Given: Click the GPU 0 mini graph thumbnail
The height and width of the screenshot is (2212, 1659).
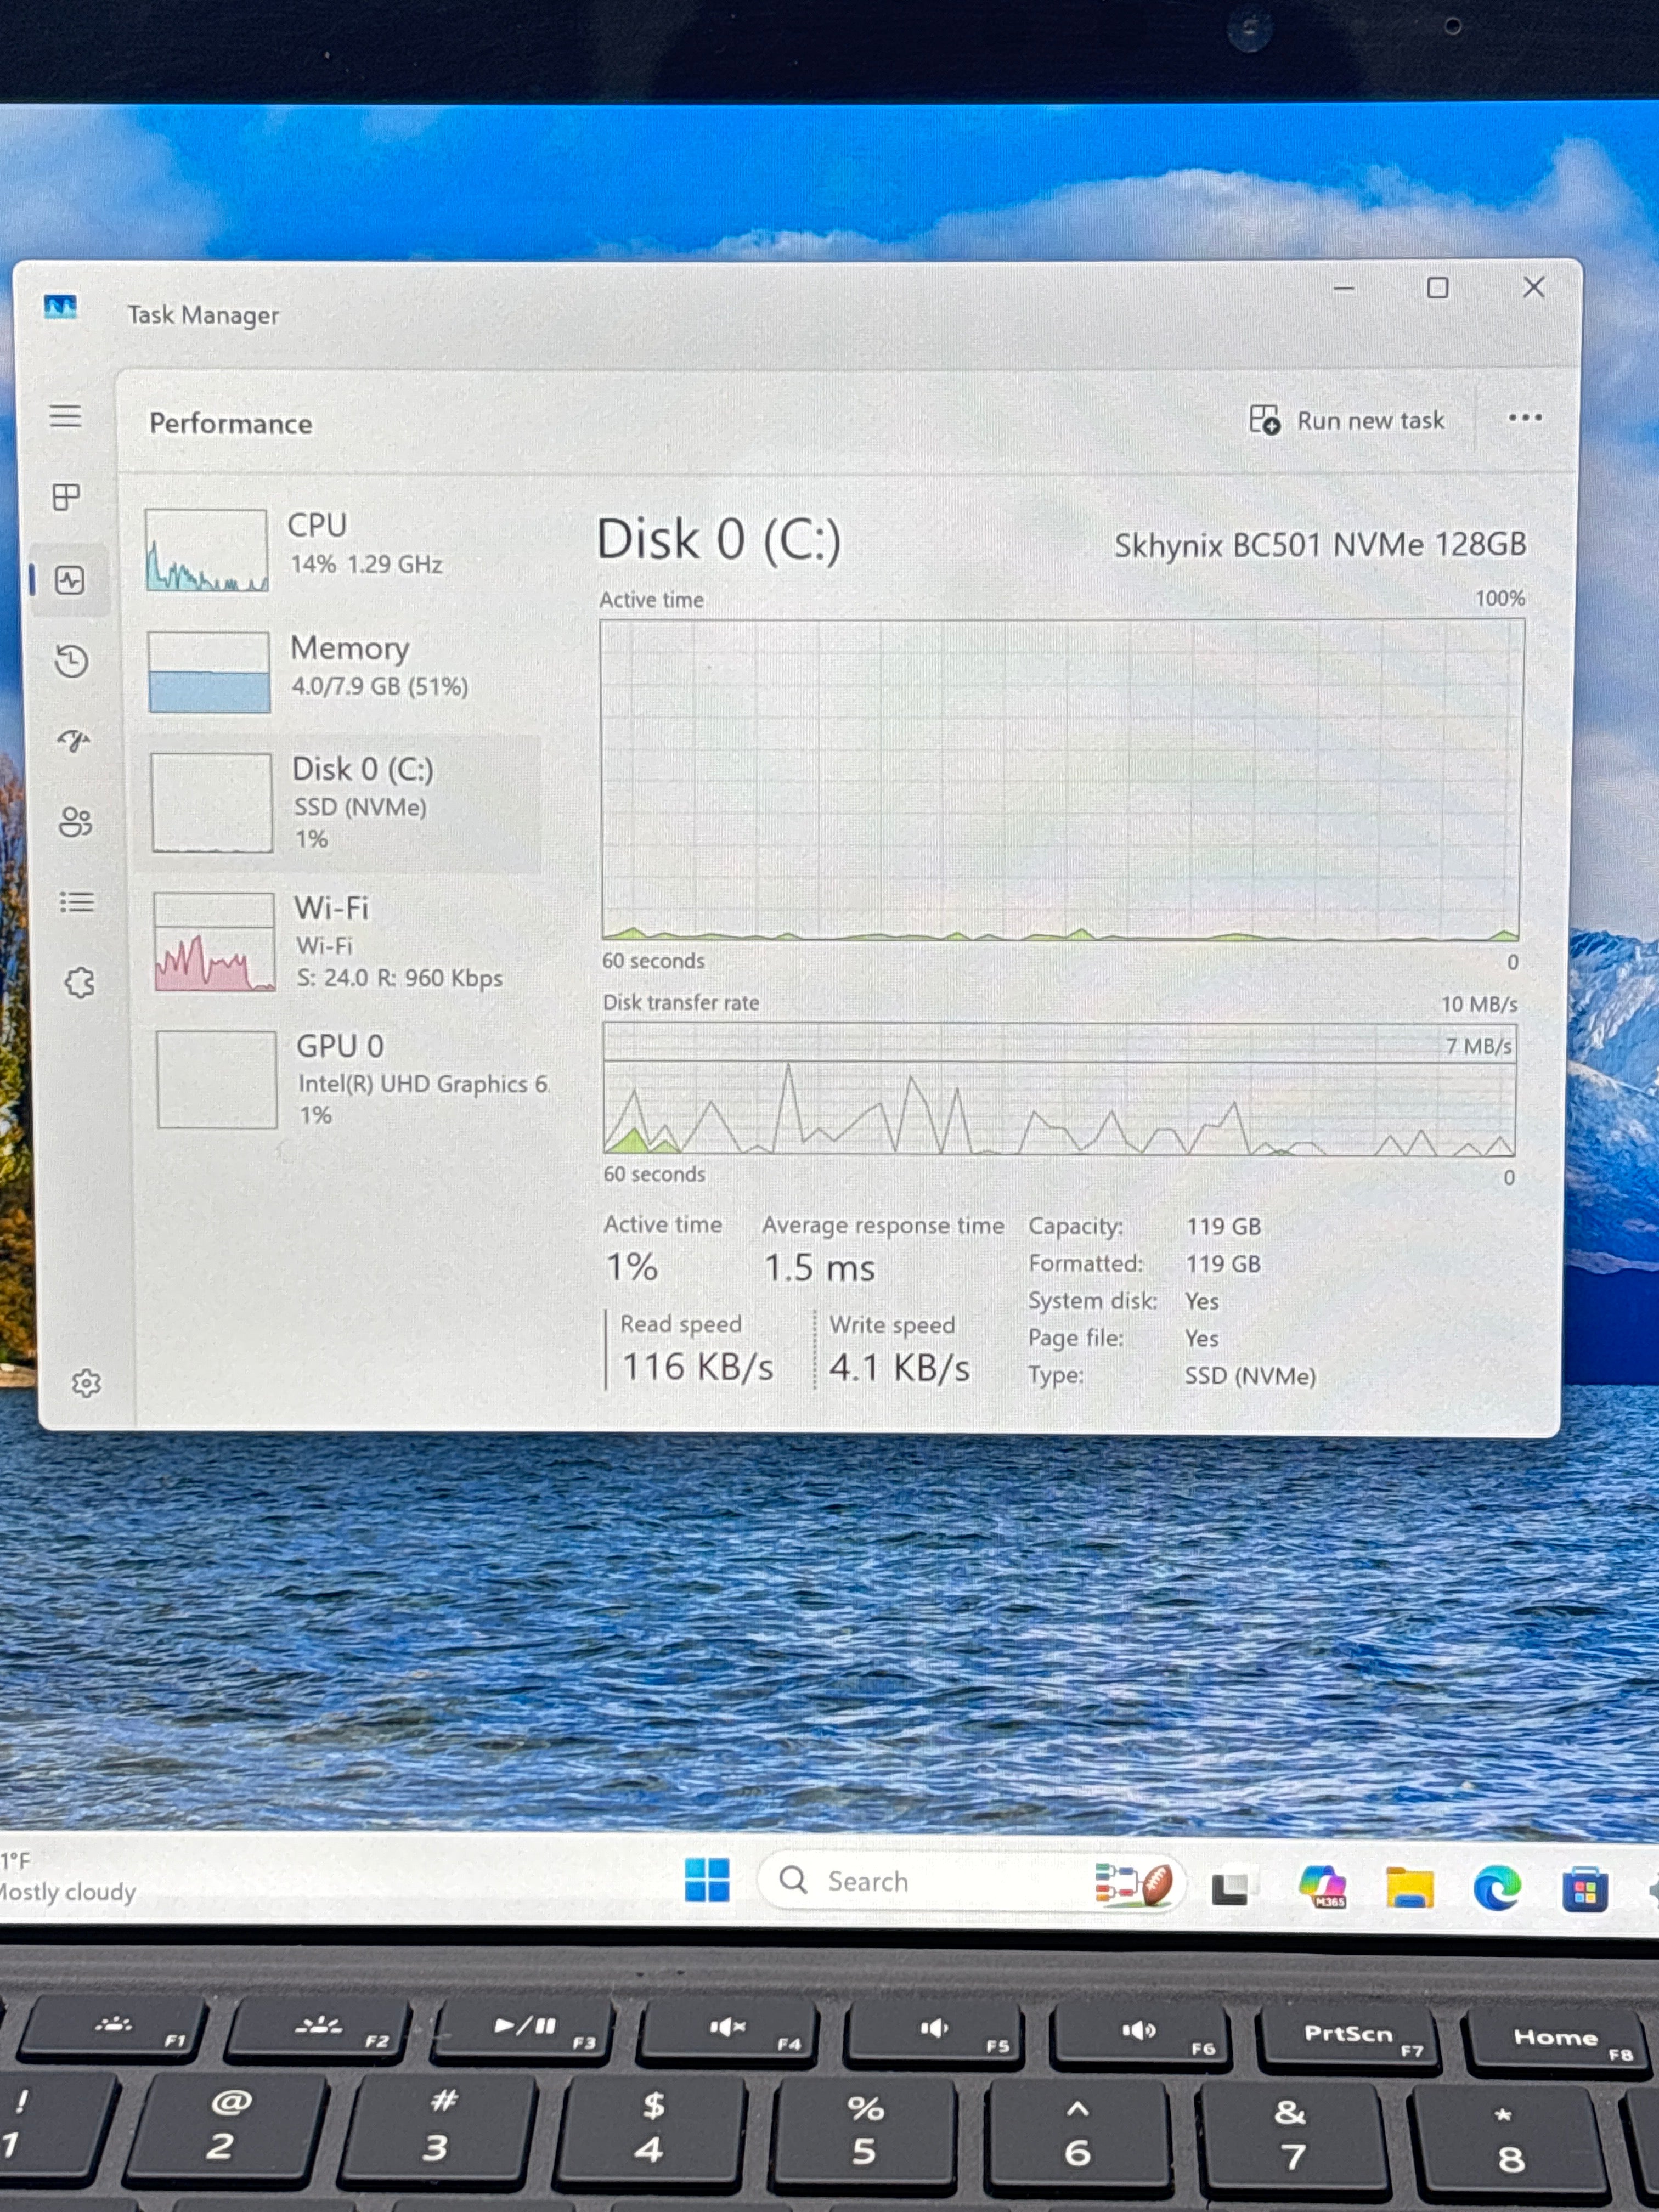Looking at the screenshot, I should (x=217, y=1080).
